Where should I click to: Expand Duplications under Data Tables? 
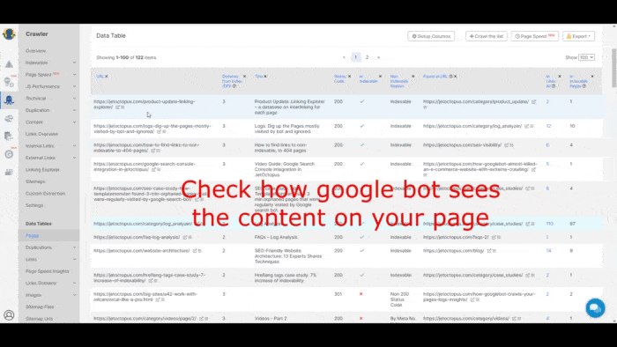tap(74, 247)
